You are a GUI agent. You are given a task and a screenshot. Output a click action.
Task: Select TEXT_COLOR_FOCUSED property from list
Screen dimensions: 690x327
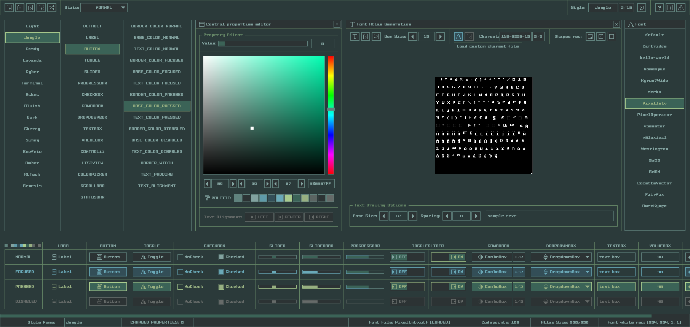[x=157, y=83]
